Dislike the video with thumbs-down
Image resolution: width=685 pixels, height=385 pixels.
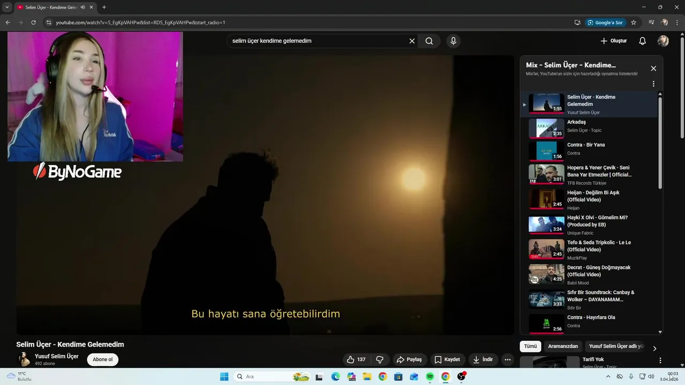tap(379, 359)
